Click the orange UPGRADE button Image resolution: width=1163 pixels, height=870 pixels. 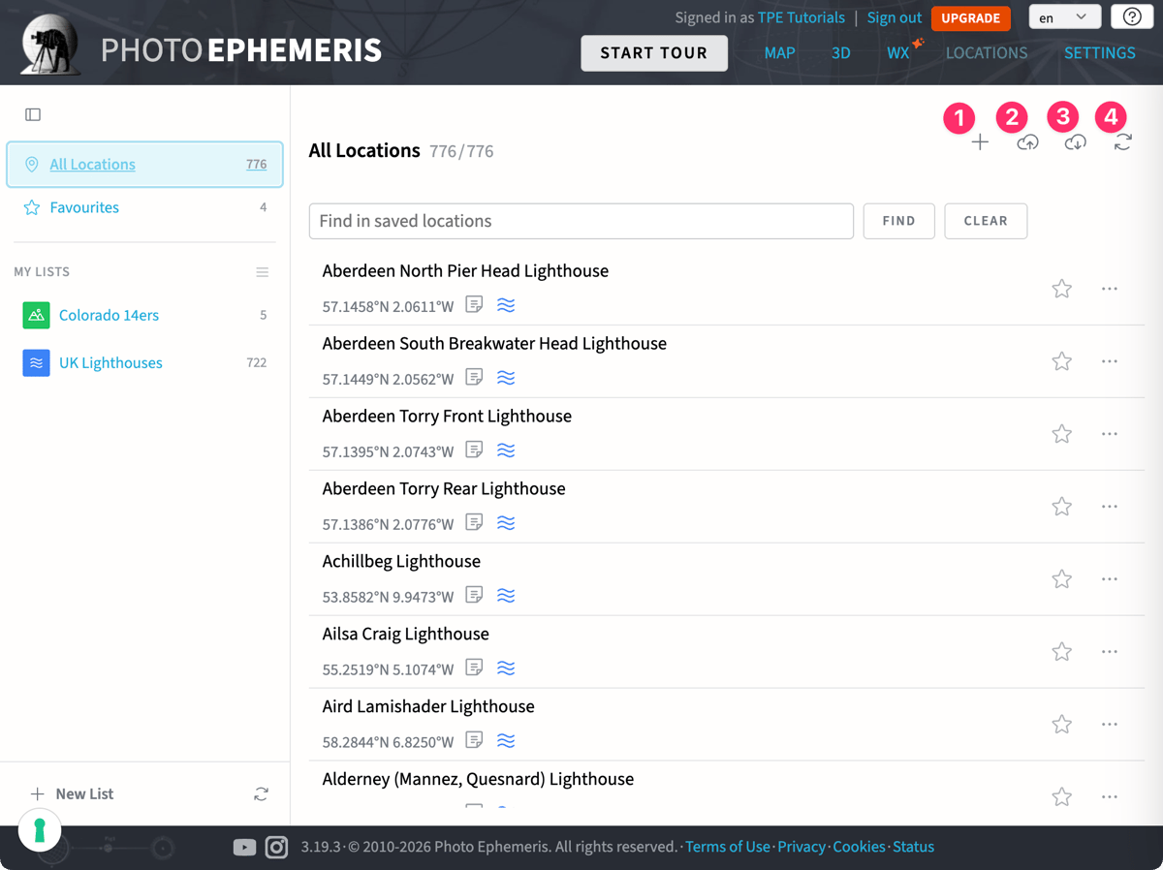pos(970,18)
